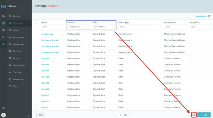The height and width of the screenshot is (118, 213).
Task: Go to the previous page with the left chevron
Action: [115, 115]
